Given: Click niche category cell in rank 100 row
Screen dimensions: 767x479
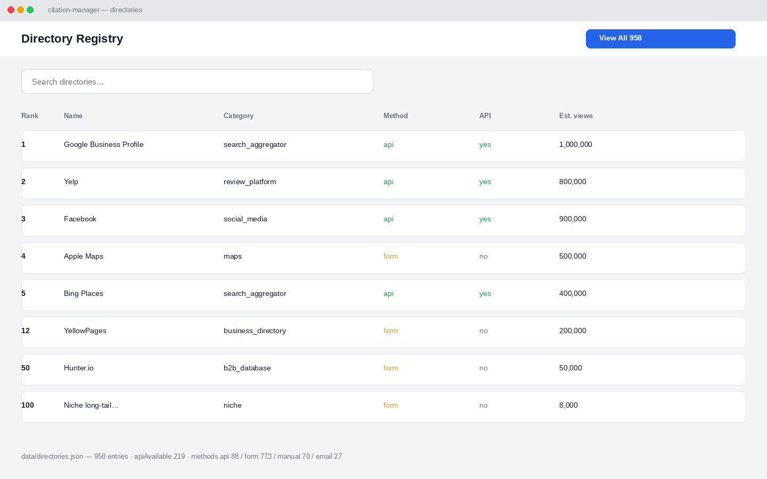Looking at the screenshot, I should click(x=233, y=406).
